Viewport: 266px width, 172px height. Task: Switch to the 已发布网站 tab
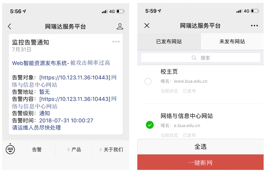tap(169, 42)
